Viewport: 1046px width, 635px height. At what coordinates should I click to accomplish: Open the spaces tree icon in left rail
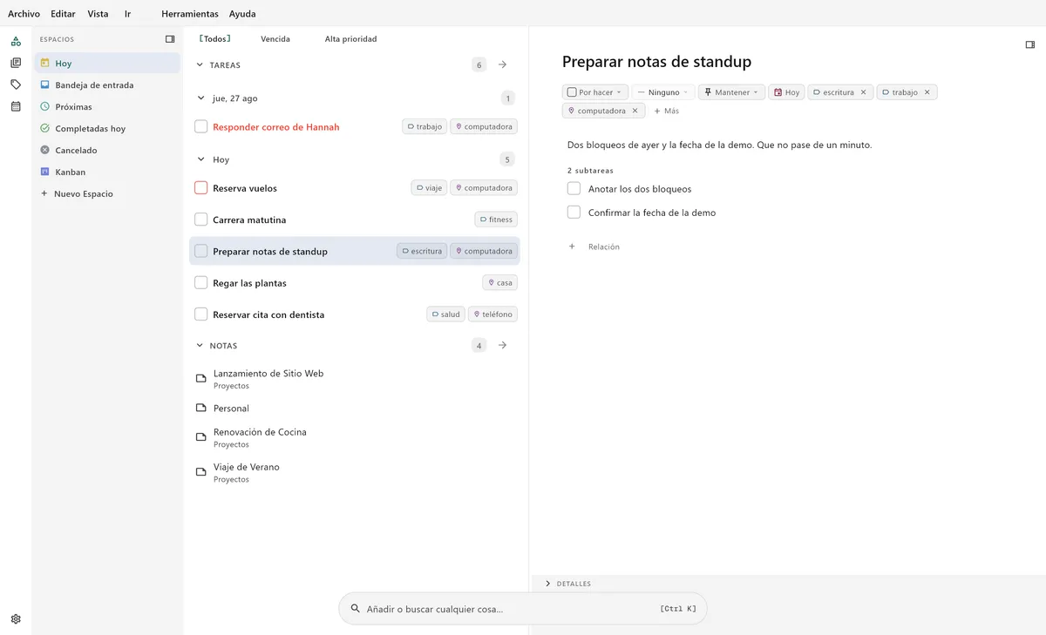pyautogui.click(x=16, y=41)
